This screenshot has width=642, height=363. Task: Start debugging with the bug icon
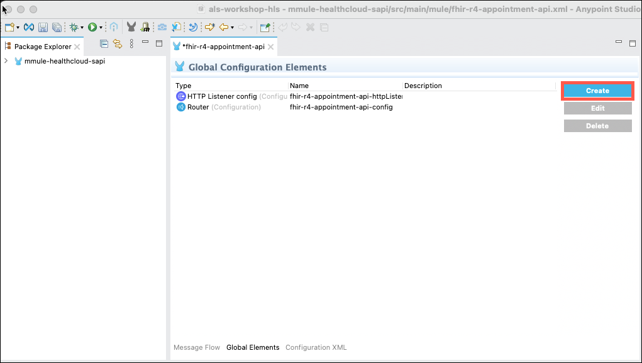pos(74,28)
